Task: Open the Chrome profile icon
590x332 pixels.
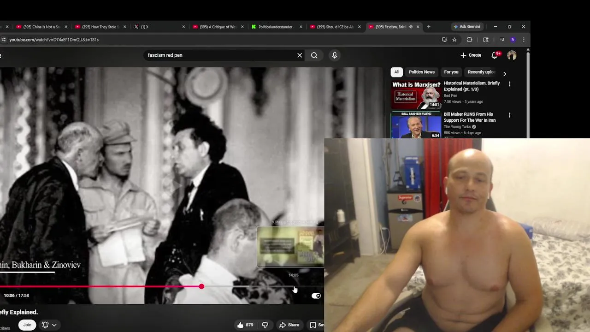Action: (513, 40)
